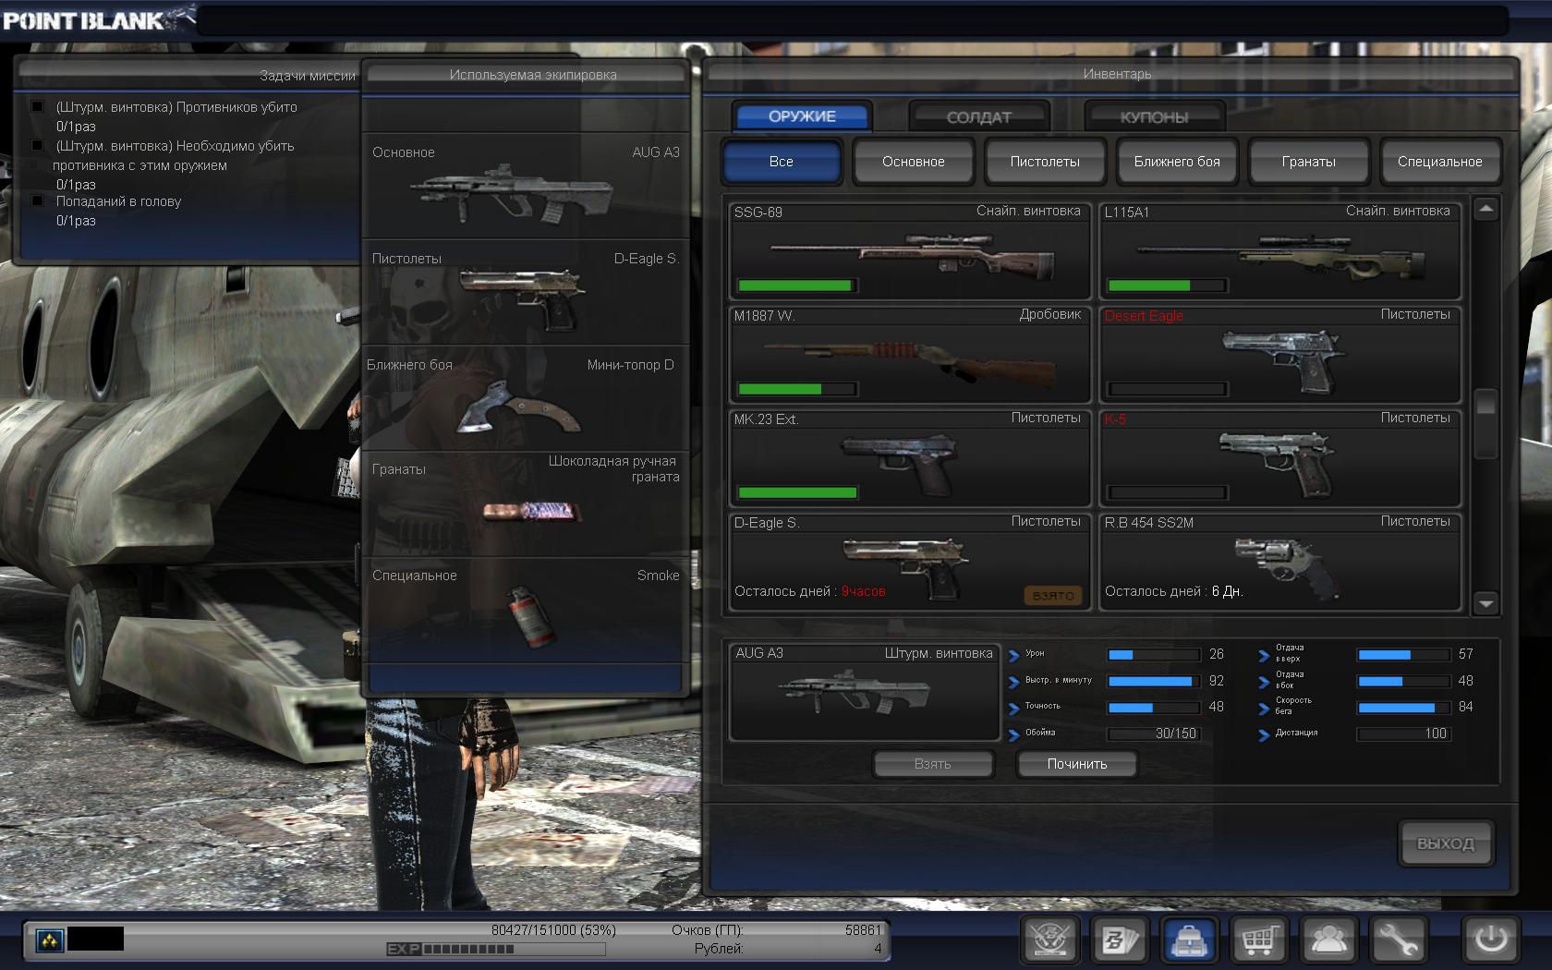Switch to the КУПОНЫ tab

tap(1154, 117)
